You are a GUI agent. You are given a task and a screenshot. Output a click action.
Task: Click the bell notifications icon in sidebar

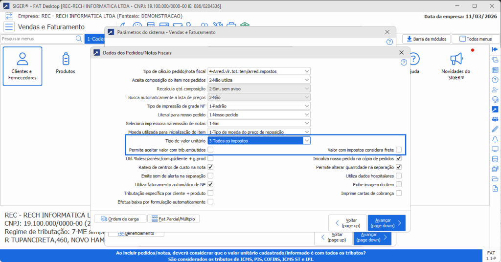[495, 139]
